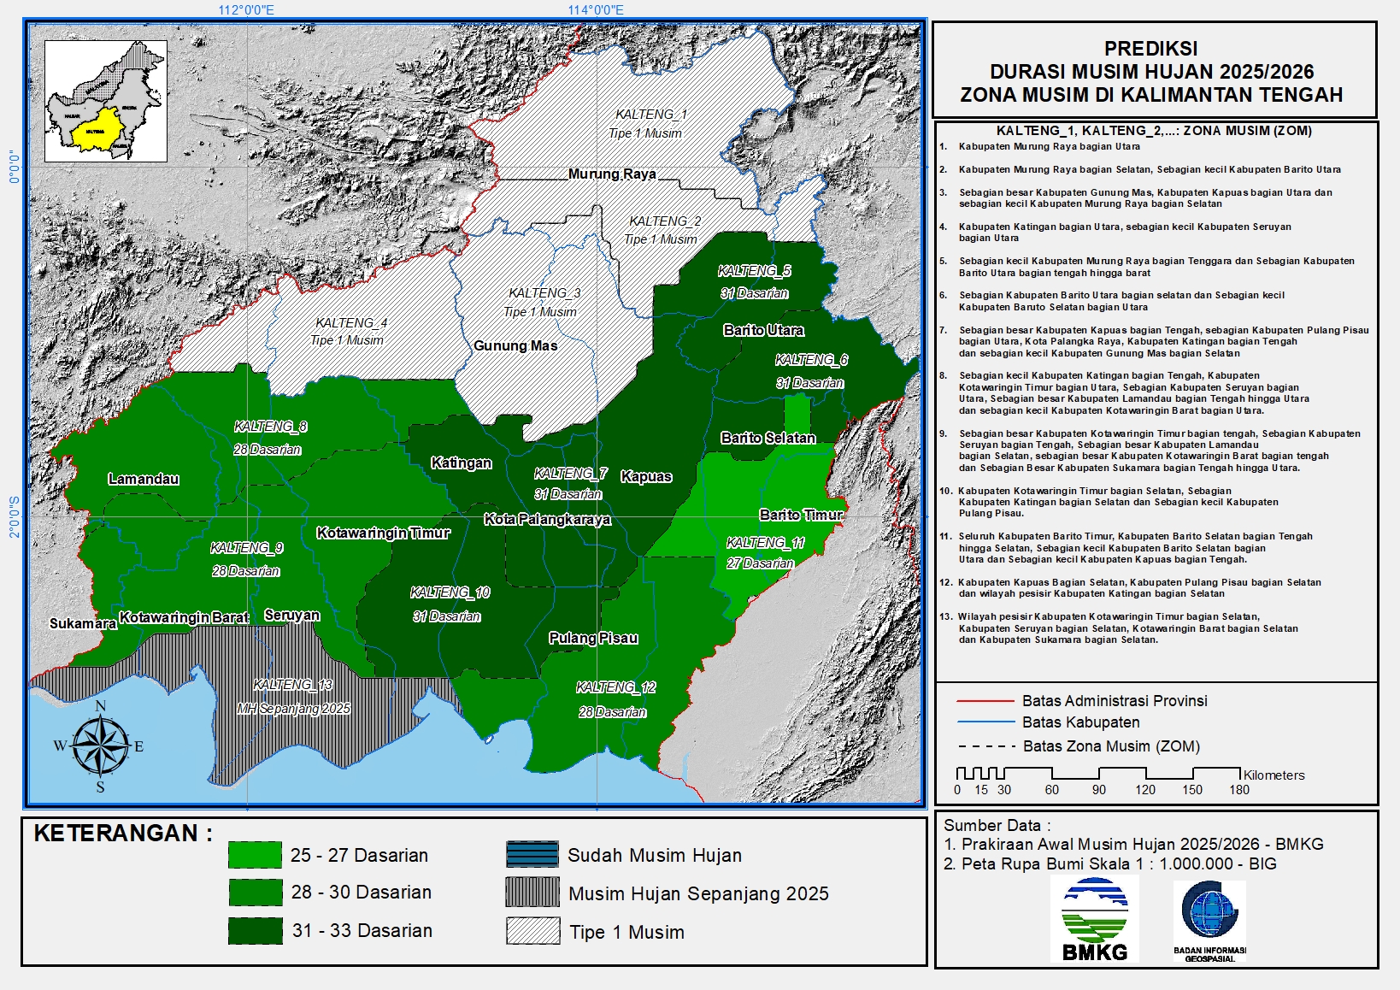Click the Murung Raya regency label
The width and height of the screenshot is (1400, 990).
coord(612,174)
